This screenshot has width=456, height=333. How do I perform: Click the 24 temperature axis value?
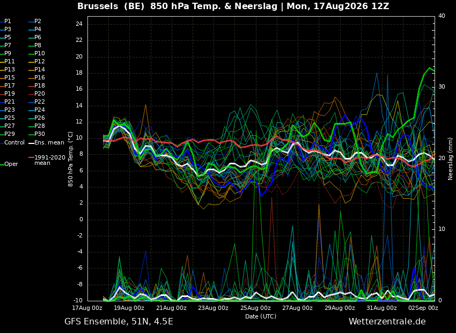pos(79,24)
